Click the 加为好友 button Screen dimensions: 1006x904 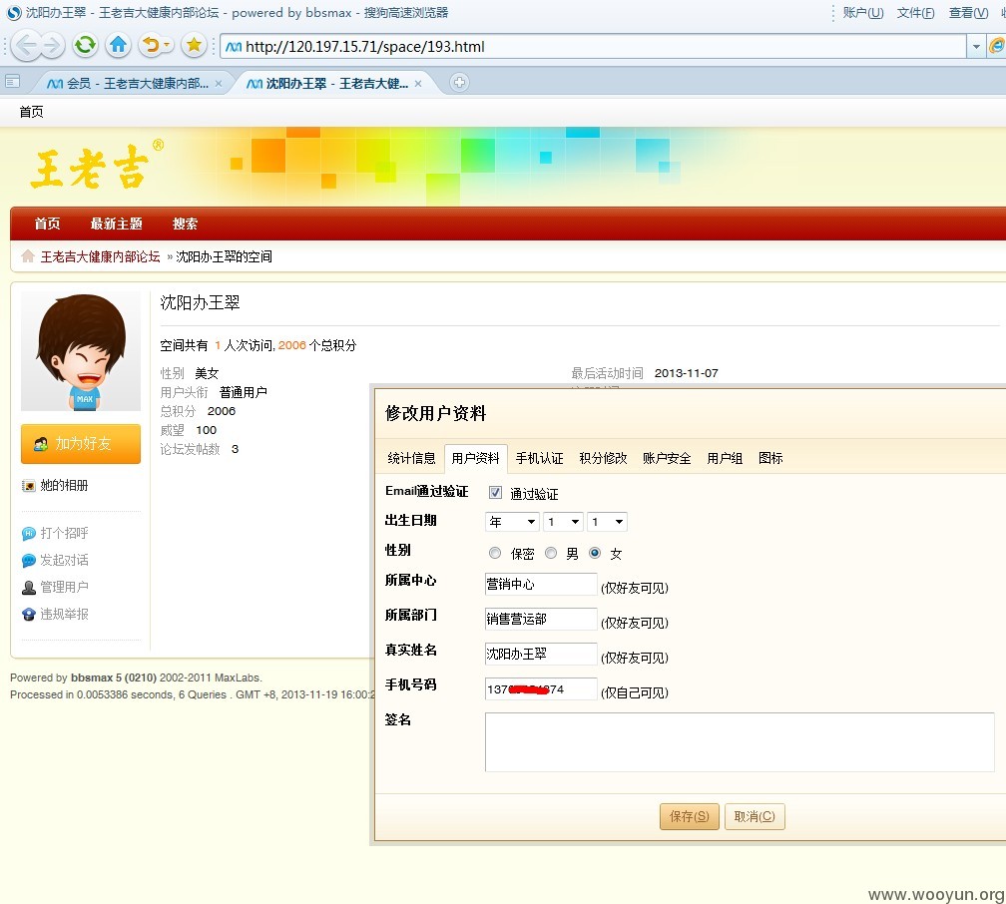[x=81, y=443]
